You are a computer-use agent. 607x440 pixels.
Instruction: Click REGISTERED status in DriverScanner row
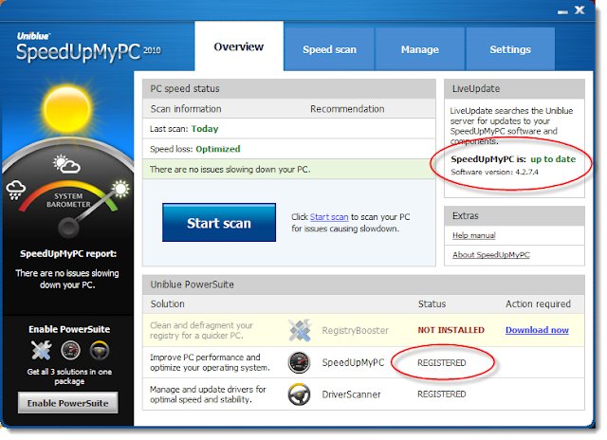click(442, 394)
